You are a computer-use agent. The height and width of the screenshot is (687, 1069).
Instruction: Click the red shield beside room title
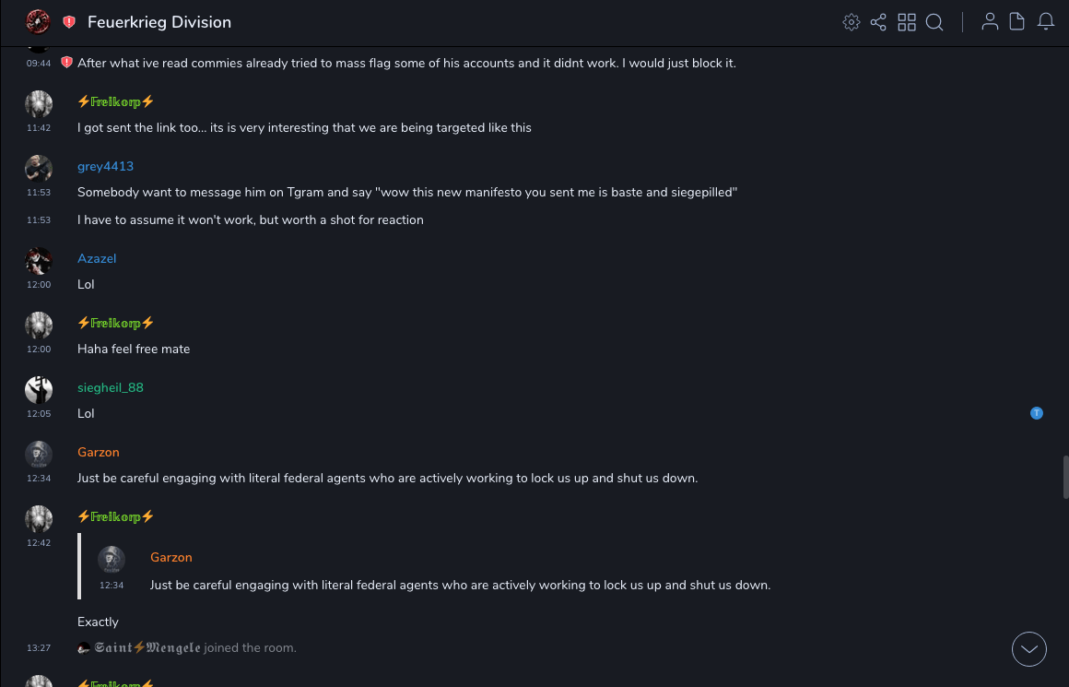[x=69, y=22]
